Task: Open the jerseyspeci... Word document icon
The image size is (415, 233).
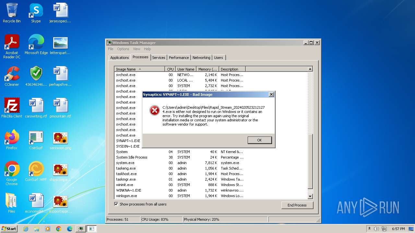Action: [60, 13]
